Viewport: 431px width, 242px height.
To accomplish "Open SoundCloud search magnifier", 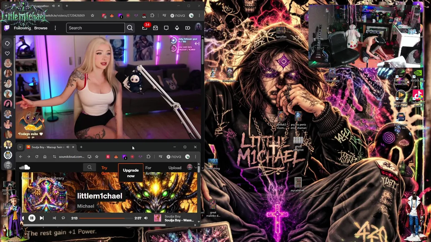I will (x=90, y=167).
